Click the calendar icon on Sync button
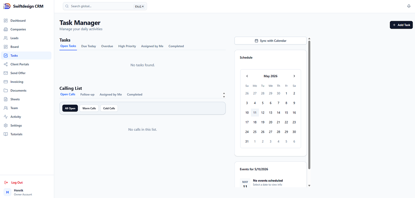415x198 pixels. [257, 41]
